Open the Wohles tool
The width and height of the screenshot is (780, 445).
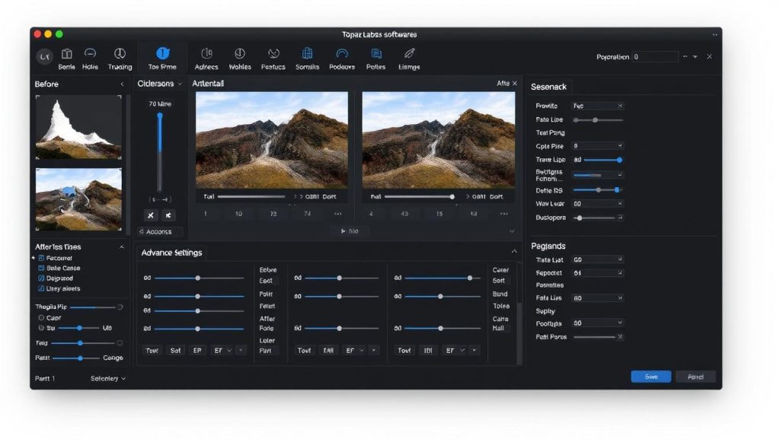(x=240, y=56)
